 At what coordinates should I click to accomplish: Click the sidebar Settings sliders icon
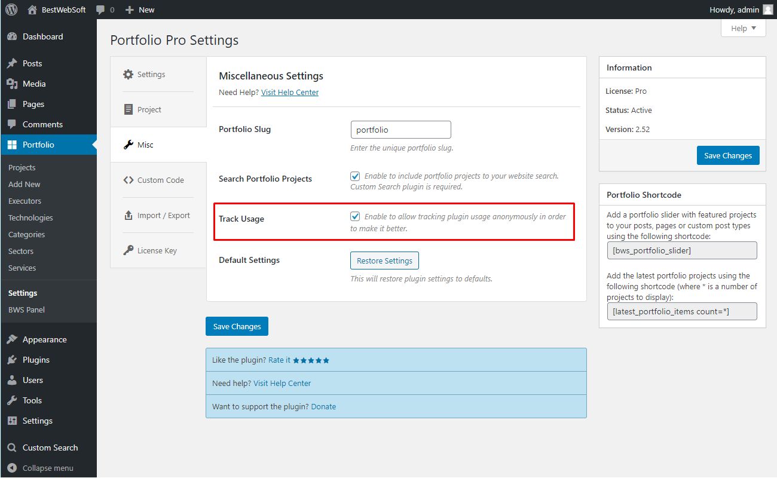click(x=12, y=421)
